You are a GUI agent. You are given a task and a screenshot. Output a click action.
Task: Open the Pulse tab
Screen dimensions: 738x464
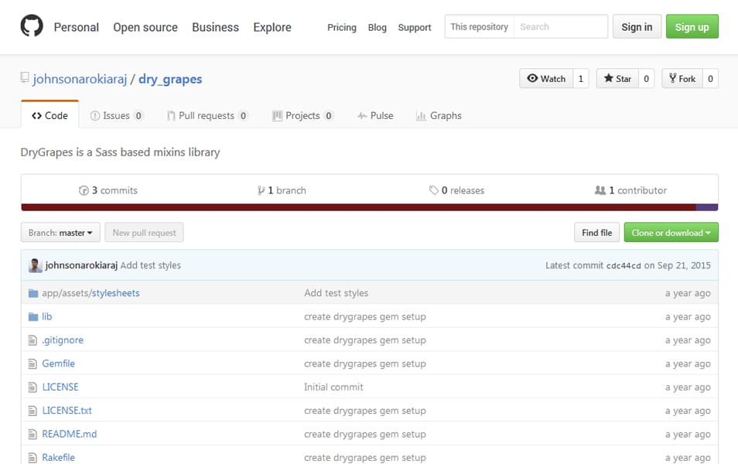pos(375,115)
